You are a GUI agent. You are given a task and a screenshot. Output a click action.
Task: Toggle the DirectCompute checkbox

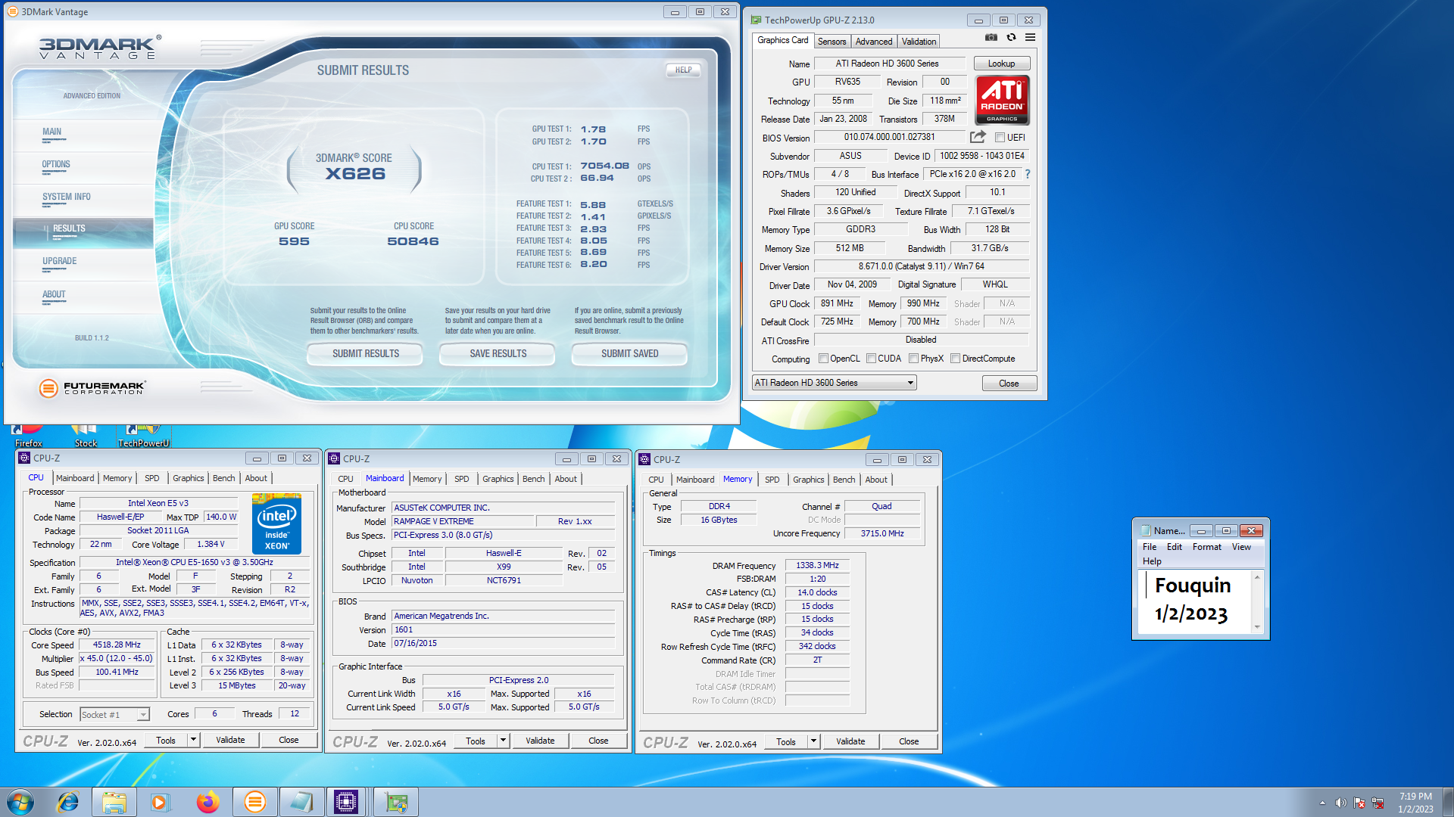(956, 359)
